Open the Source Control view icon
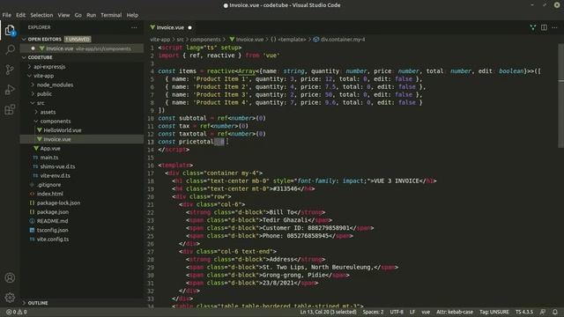This screenshot has height=317, width=564. tap(10, 70)
